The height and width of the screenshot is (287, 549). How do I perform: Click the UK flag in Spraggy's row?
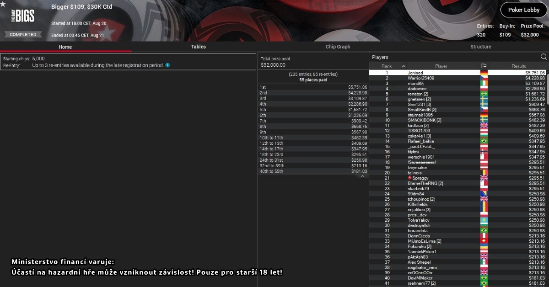tap(484, 178)
